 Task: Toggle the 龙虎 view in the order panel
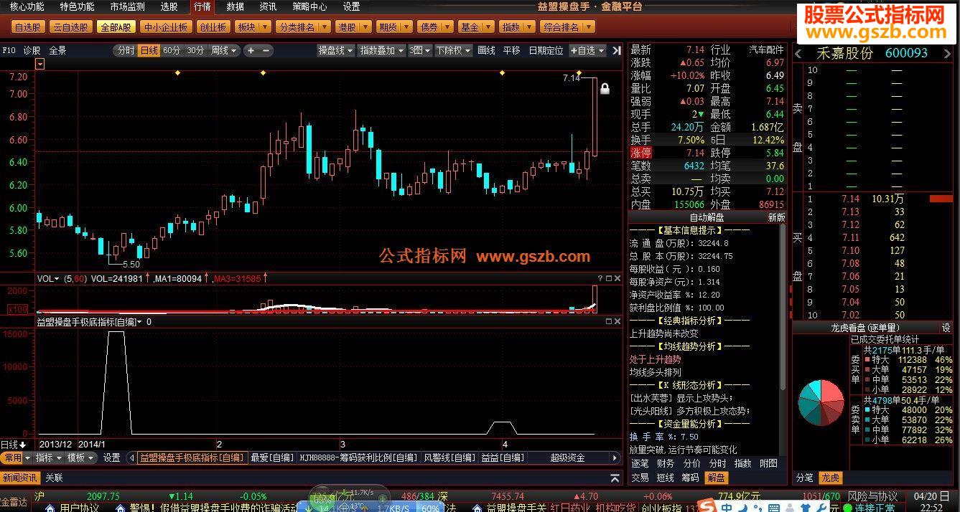click(830, 478)
